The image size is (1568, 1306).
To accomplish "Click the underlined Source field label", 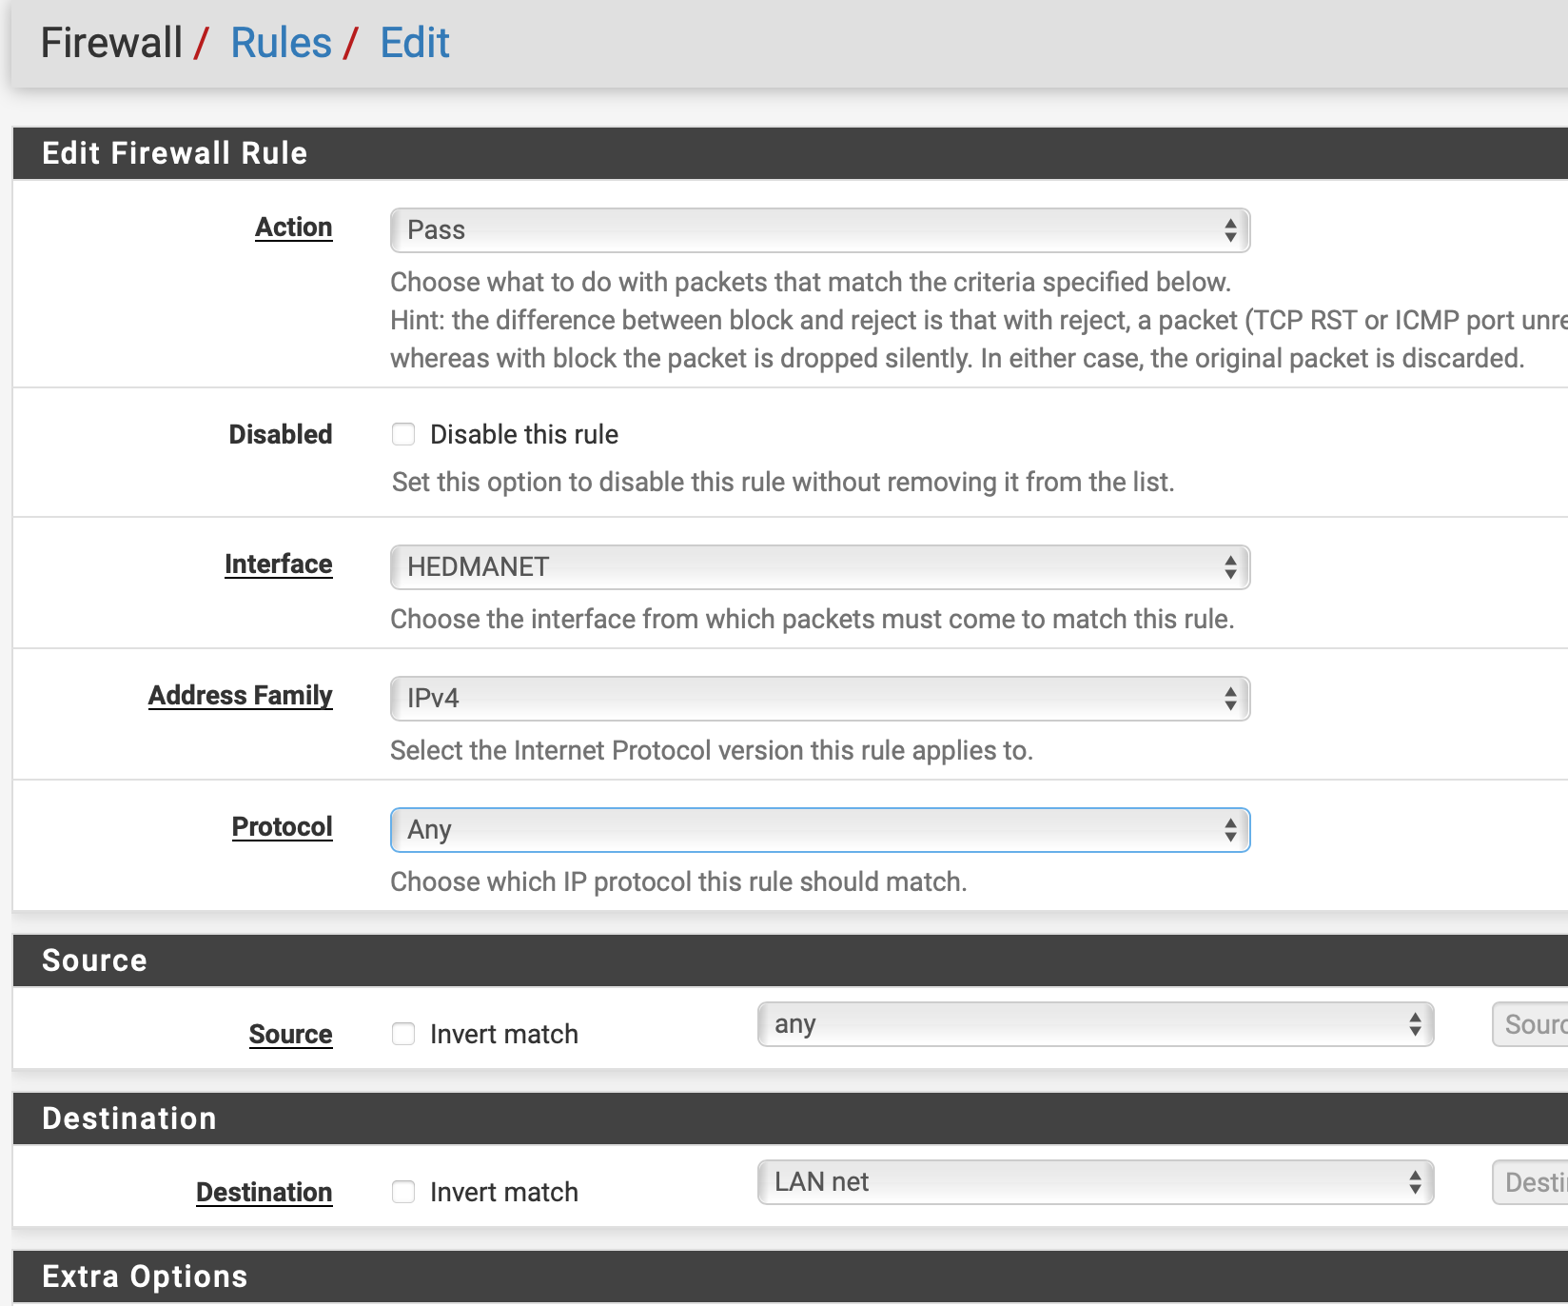I will tap(290, 1035).
